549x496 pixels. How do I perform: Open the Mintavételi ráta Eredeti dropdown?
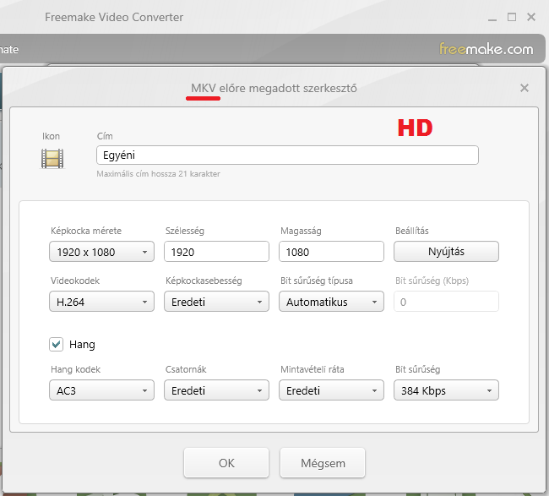331,390
